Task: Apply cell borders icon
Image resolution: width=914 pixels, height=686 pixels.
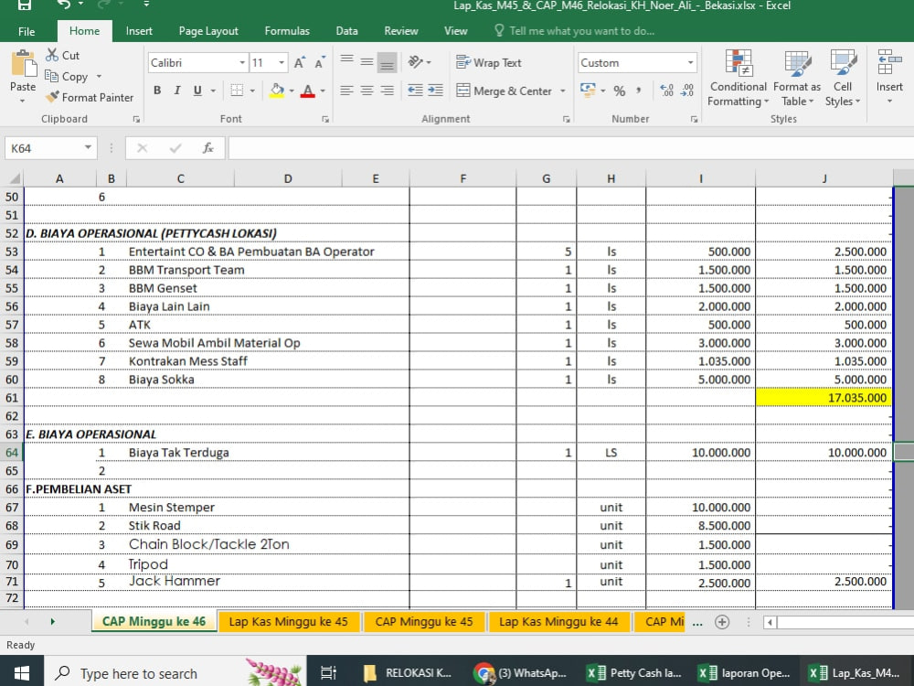Action: pyautogui.click(x=237, y=91)
